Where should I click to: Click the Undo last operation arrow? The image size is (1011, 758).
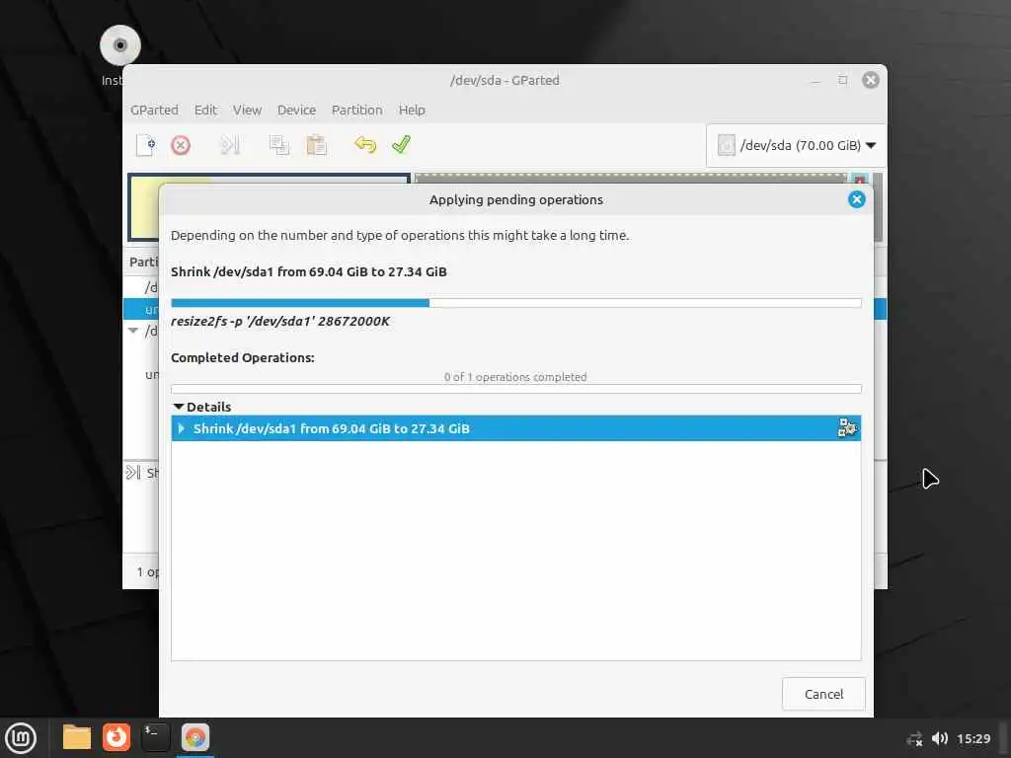(x=365, y=144)
